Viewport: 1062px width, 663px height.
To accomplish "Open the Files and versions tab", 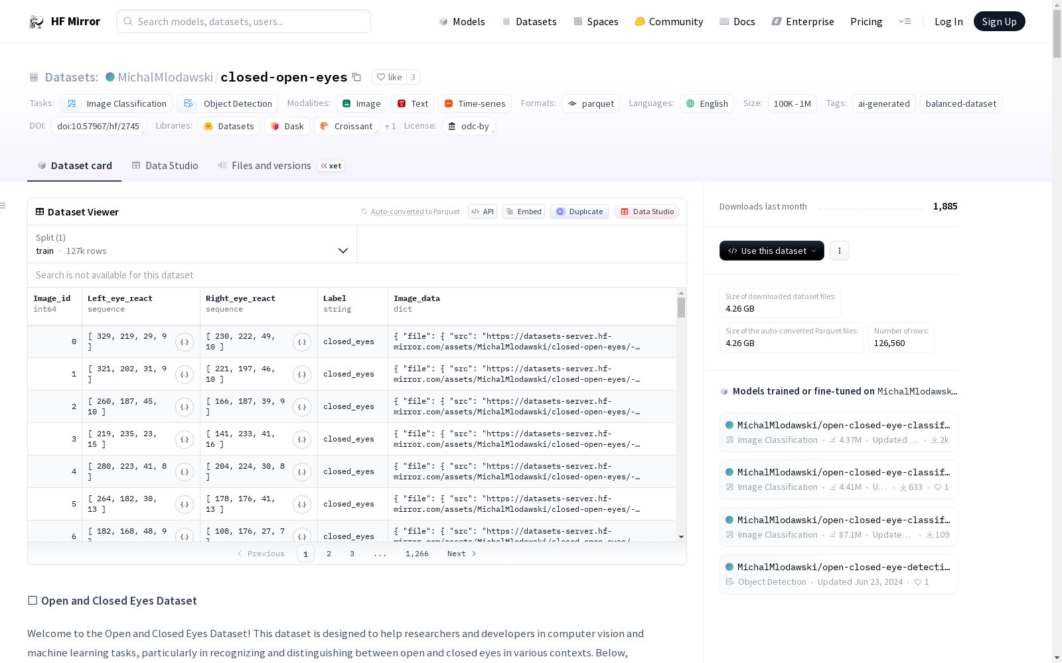I will (280, 166).
